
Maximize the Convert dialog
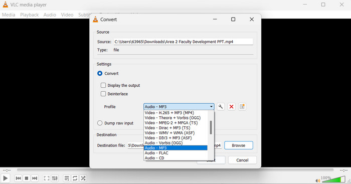(233, 19)
